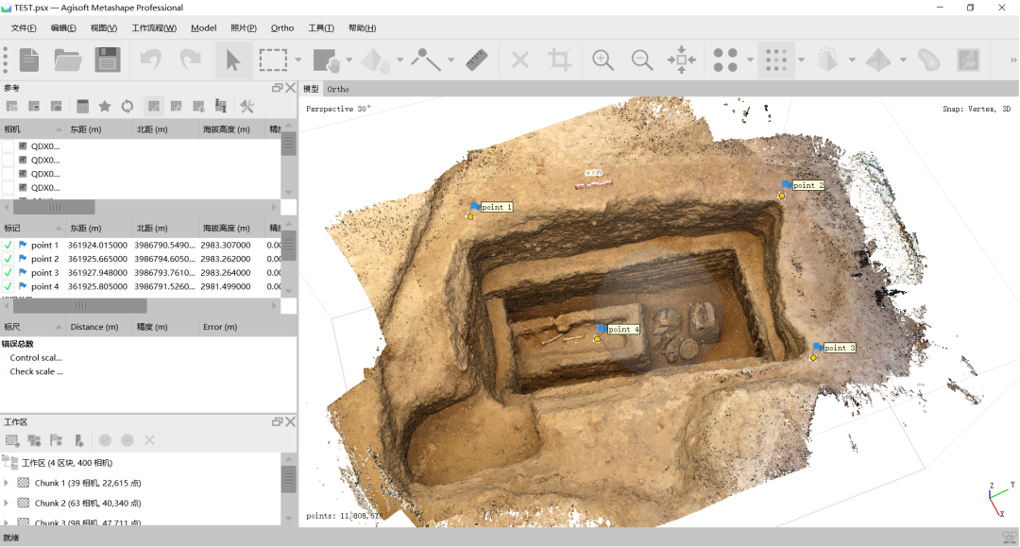Screen dimensions: 1020x547
Task: Open the 文件(F) menu
Action: (x=24, y=28)
